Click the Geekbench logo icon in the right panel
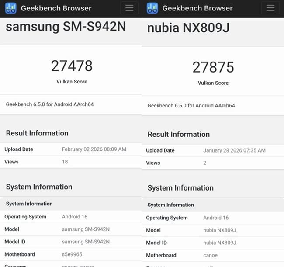 click(x=152, y=8)
